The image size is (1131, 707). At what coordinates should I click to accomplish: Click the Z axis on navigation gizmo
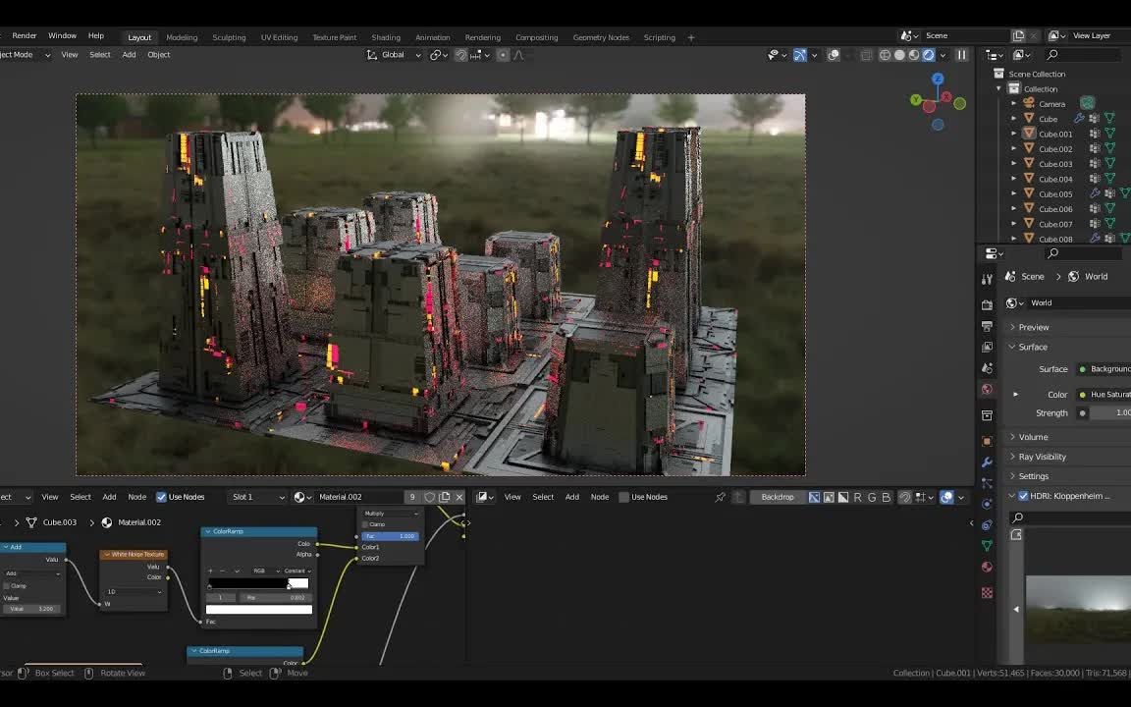tap(938, 80)
